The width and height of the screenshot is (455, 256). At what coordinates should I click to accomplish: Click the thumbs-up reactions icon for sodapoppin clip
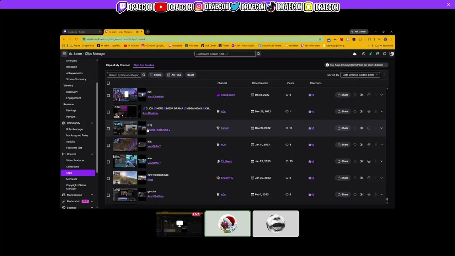click(x=310, y=95)
